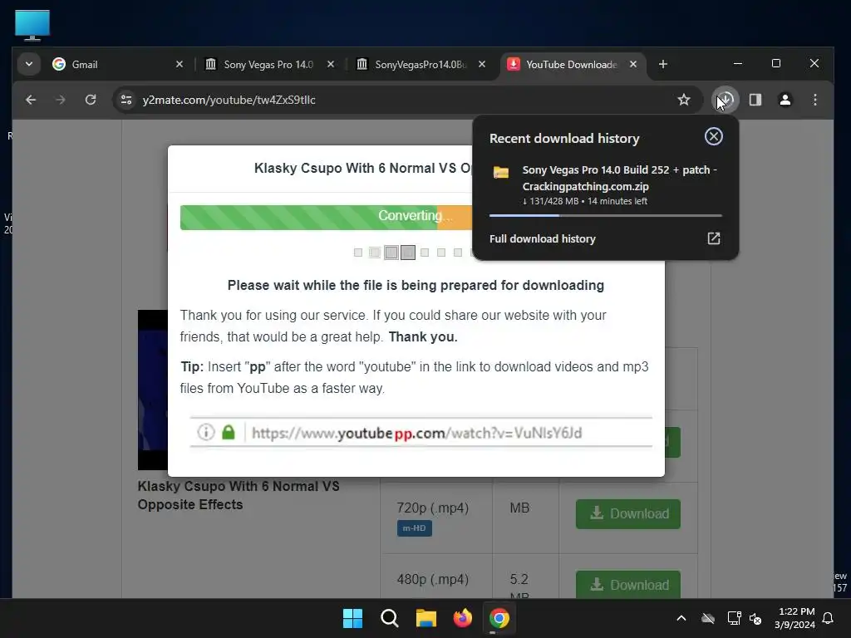View site information for y2mate.com
This screenshot has width=851, height=638.
pos(126,100)
